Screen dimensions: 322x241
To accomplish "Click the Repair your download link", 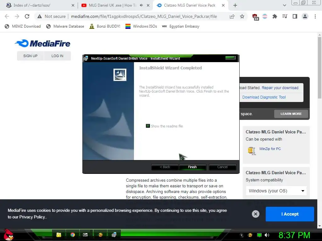I will 280,88.
